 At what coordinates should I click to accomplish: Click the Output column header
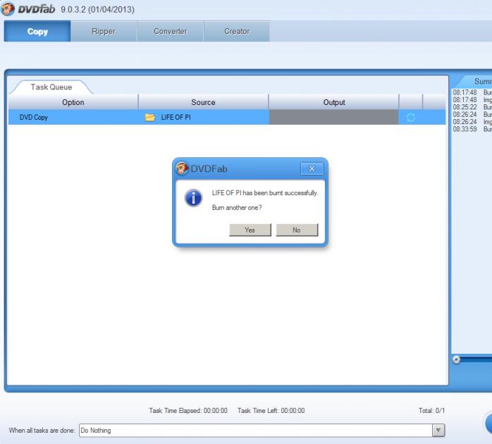coord(334,102)
